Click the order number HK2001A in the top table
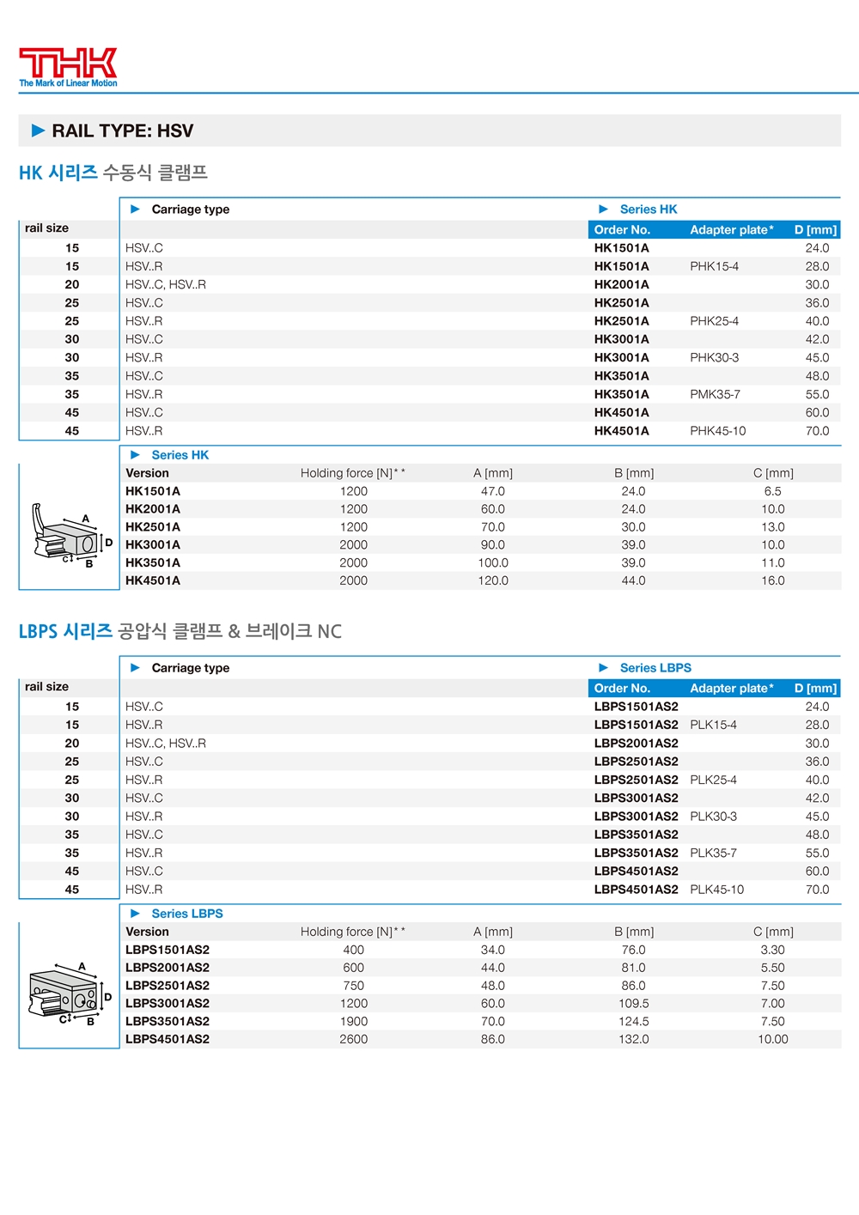This screenshot has width=859, height=1215. click(622, 284)
